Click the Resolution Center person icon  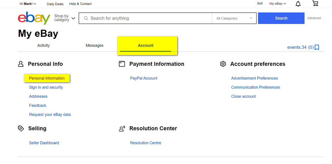[122, 128]
